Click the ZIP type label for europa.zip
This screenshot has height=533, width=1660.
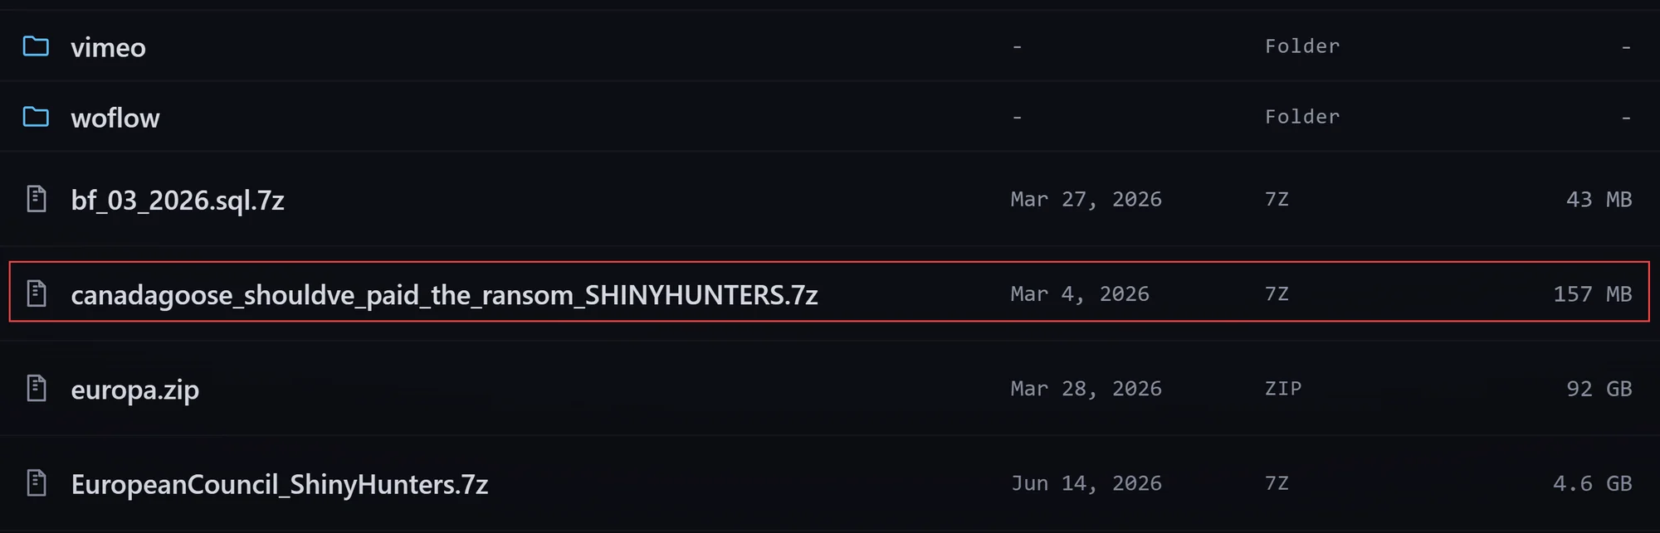click(x=1283, y=389)
